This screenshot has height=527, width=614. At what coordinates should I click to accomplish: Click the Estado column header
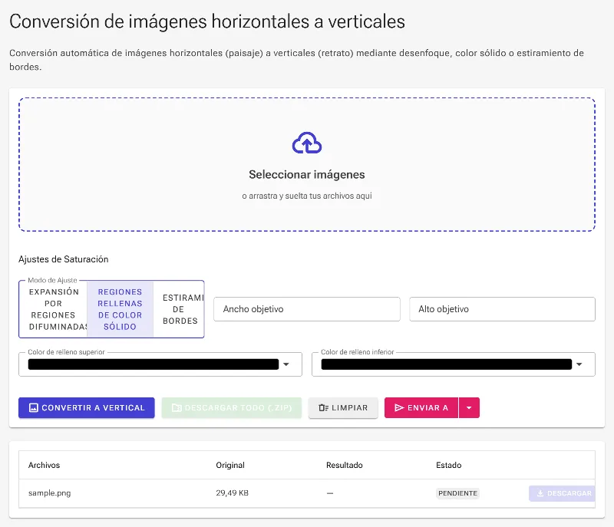449,465
